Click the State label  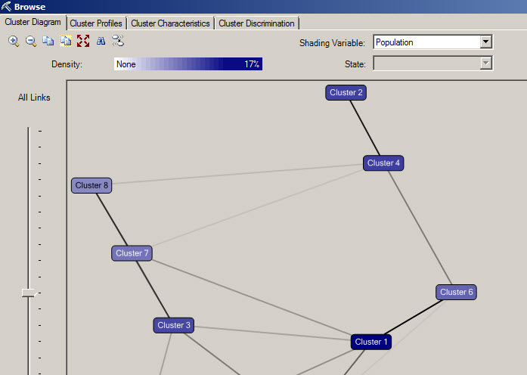click(x=355, y=64)
